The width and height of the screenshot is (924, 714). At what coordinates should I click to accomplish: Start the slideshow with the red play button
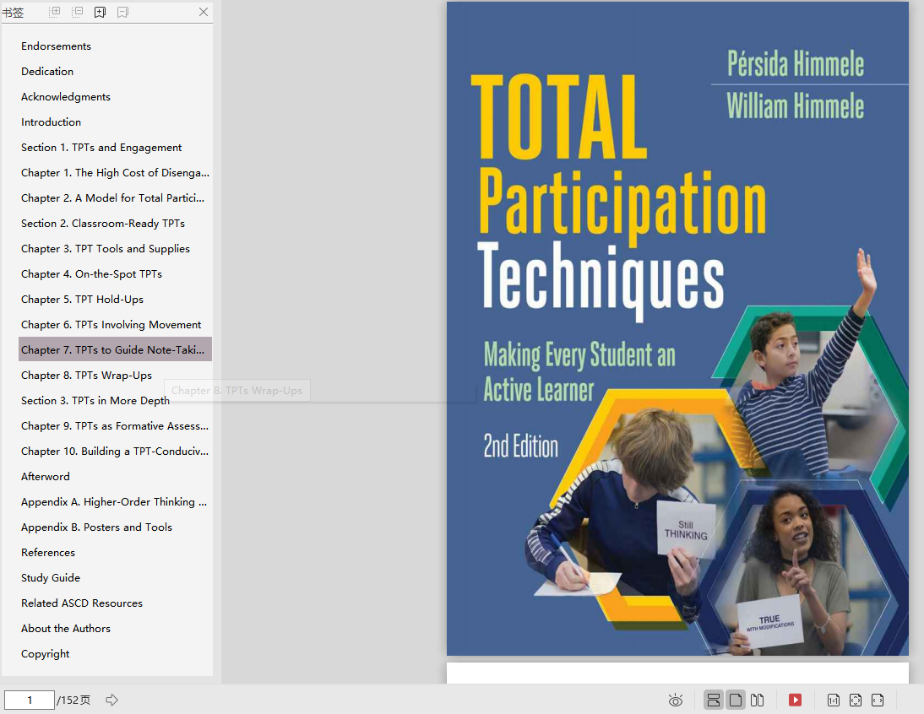[x=795, y=700]
